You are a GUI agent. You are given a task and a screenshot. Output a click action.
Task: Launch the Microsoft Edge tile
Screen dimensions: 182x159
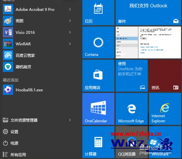click(132, 109)
